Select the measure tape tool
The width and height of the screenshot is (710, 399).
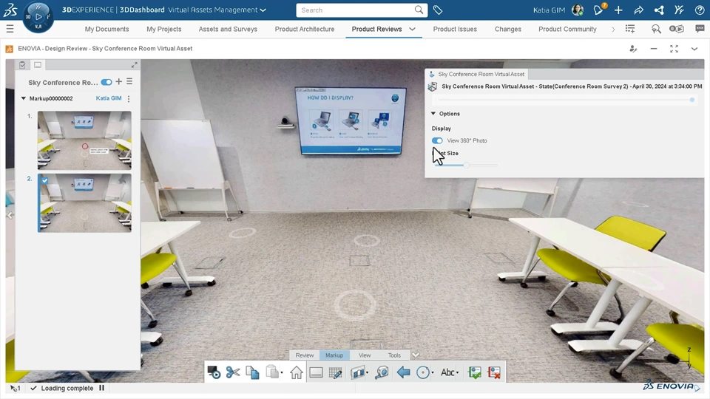pyautogui.click(x=382, y=372)
